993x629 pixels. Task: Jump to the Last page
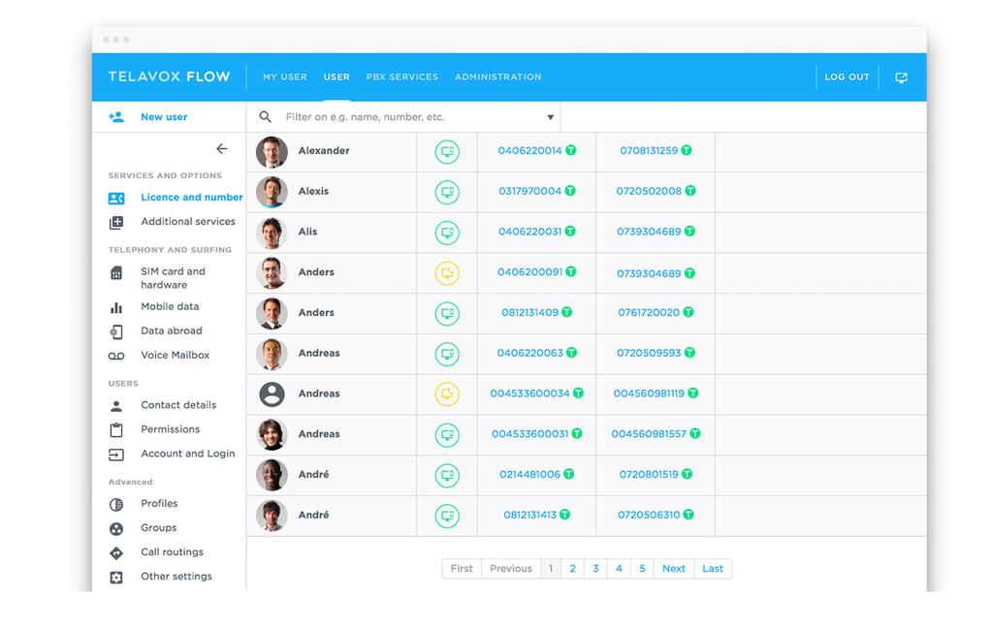point(713,568)
